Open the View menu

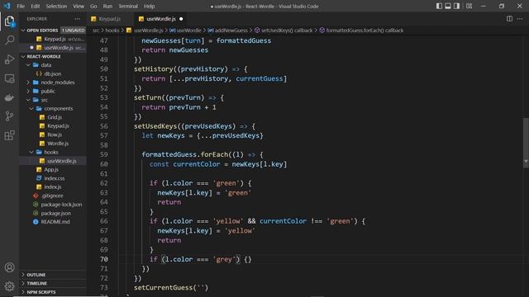click(79, 6)
